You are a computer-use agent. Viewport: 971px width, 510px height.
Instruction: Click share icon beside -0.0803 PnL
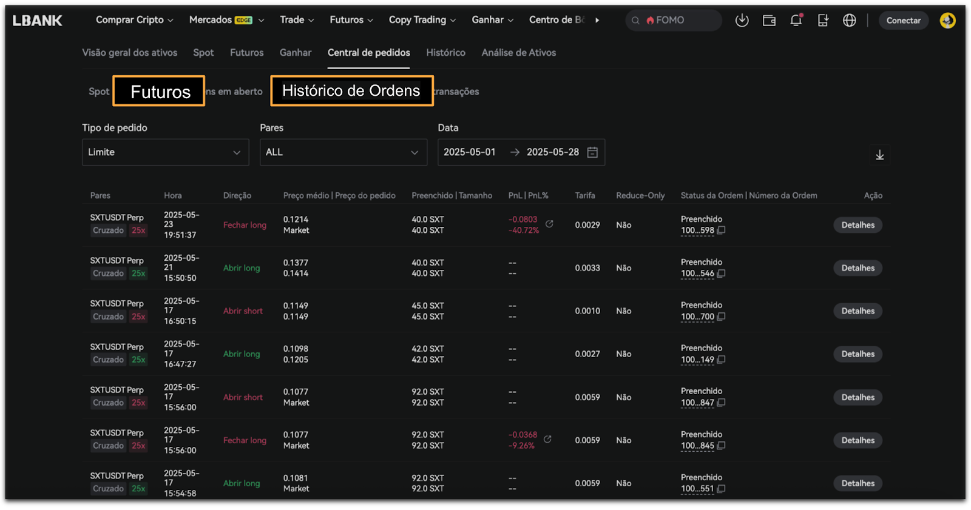tap(549, 224)
